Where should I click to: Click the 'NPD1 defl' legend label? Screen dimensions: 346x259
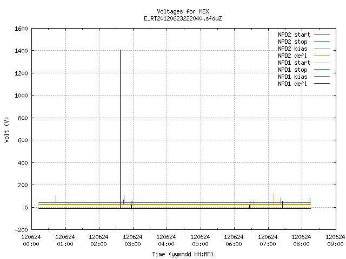click(292, 84)
